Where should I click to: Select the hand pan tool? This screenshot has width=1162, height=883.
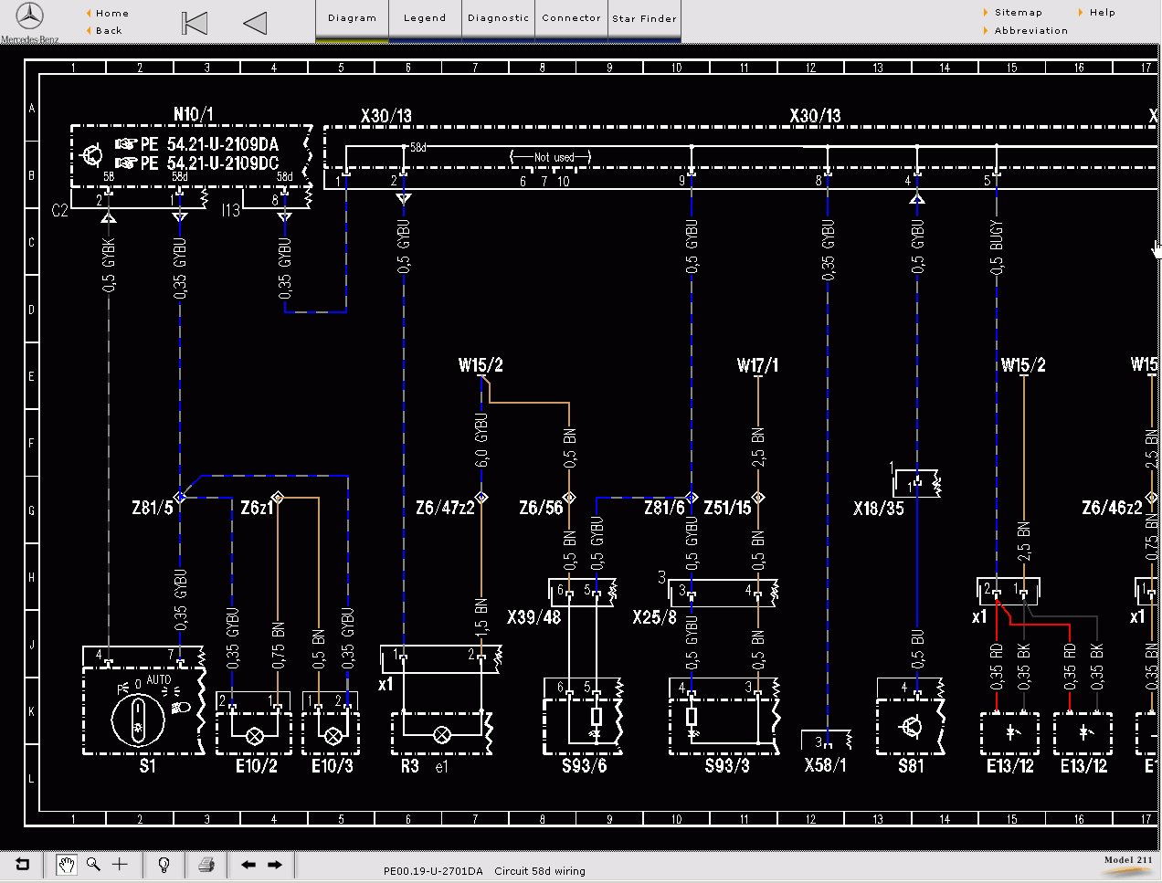pos(65,864)
